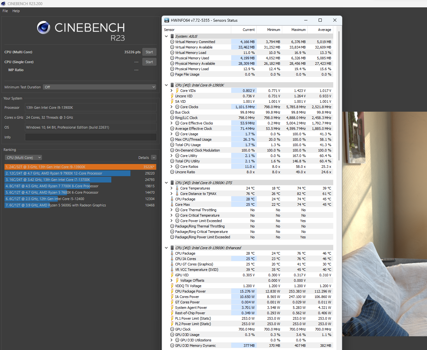Click the Sensor column header in HWiNFO
The width and height of the screenshot is (427, 350).
(197, 30)
